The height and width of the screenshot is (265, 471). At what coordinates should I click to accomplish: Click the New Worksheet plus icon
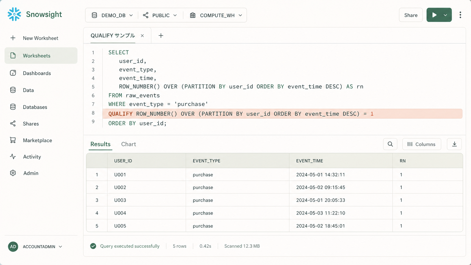(x=13, y=38)
